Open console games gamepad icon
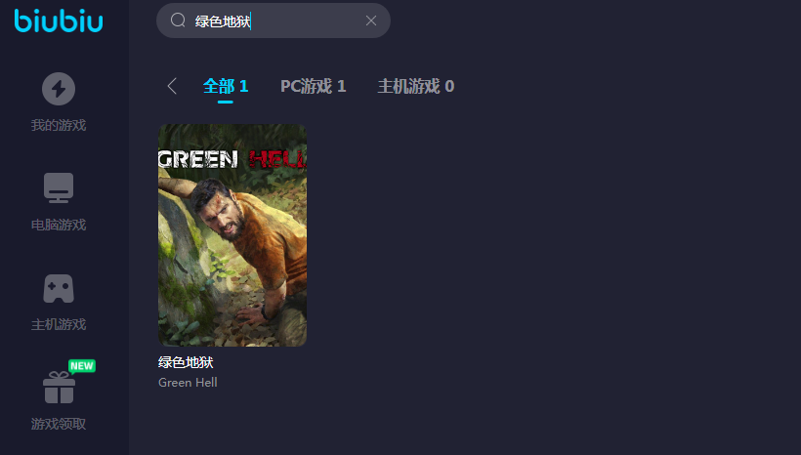Image resolution: width=801 pixels, height=455 pixels. pos(59,288)
